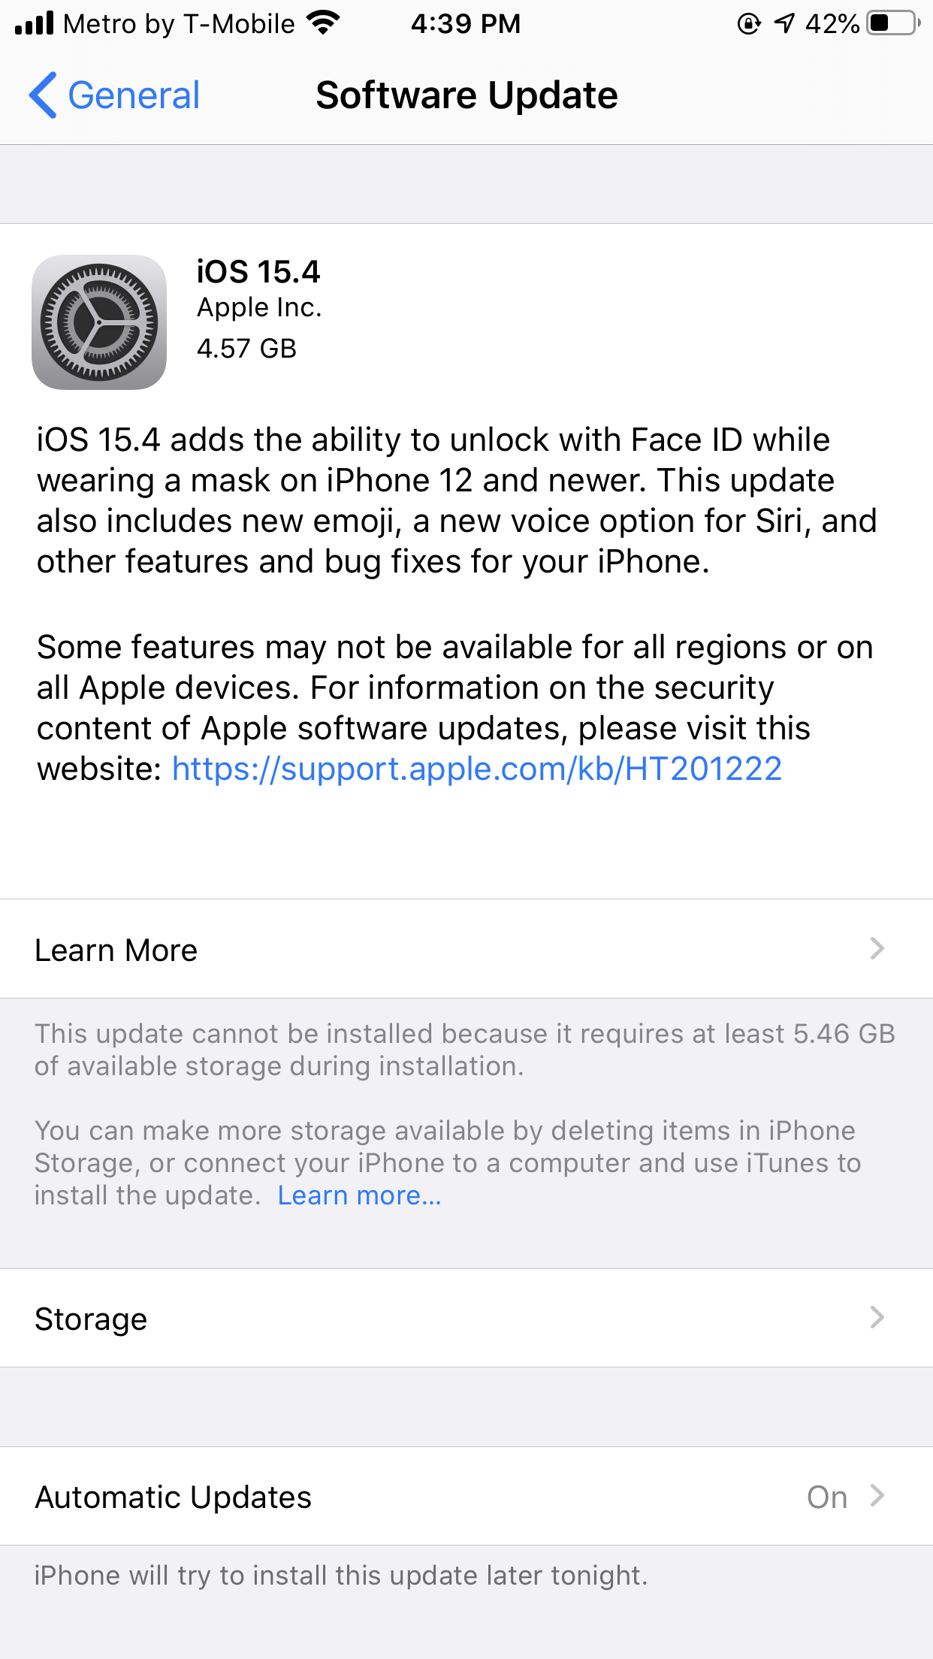The width and height of the screenshot is (933, 1659).
Task: Tap the blue Learn more... link
Action: [x=359, y=1195]
